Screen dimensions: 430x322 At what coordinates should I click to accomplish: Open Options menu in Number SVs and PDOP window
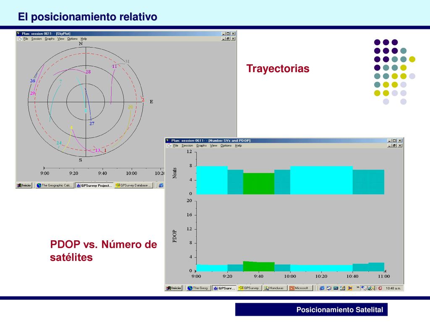(x=226, y=145)
